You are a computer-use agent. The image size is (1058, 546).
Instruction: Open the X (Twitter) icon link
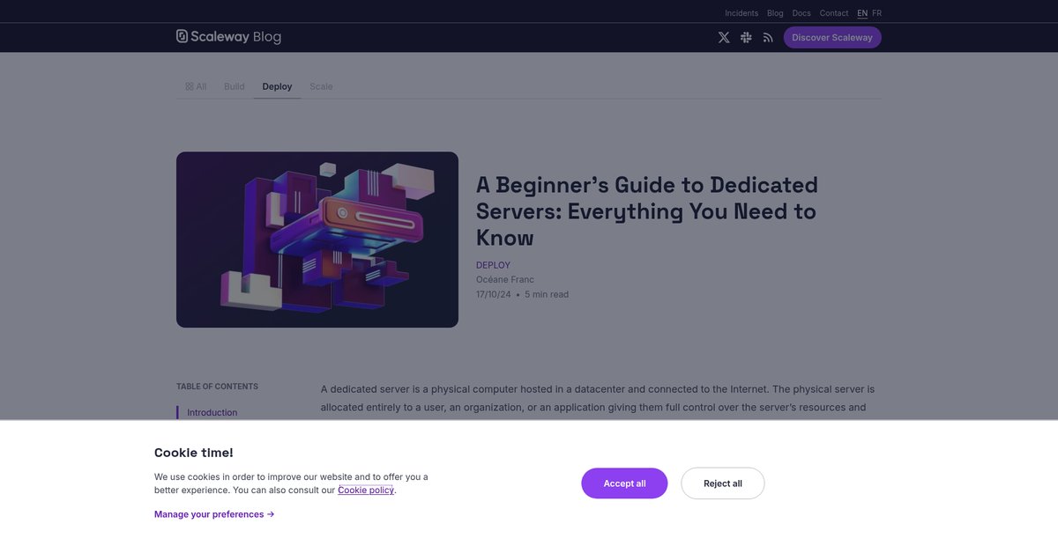pyautogui.click(x=724, y=37)
